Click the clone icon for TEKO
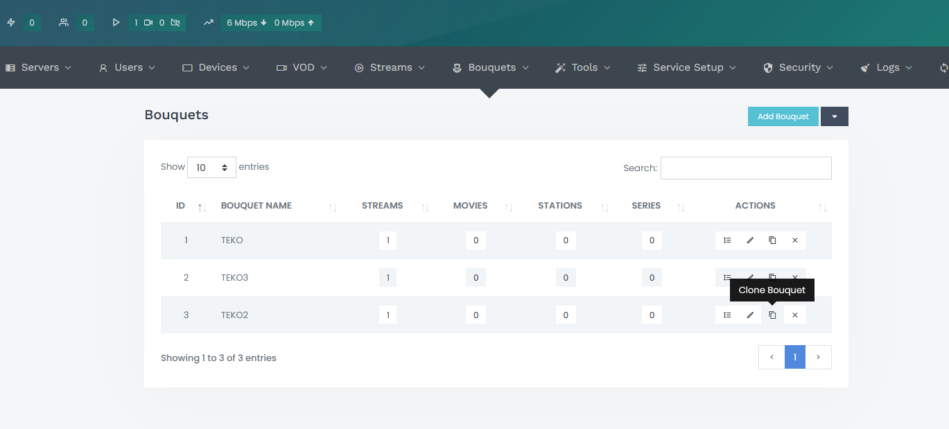 pyautogui.click(x=772, y=240)
